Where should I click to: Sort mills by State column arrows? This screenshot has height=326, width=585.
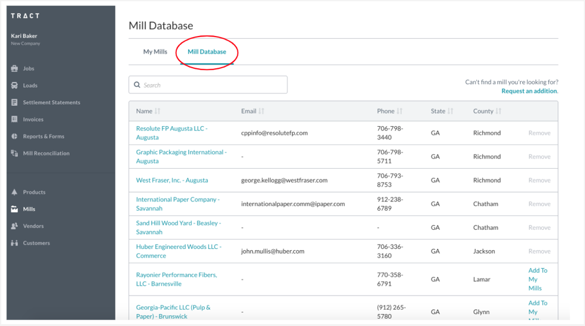(451, 111)
